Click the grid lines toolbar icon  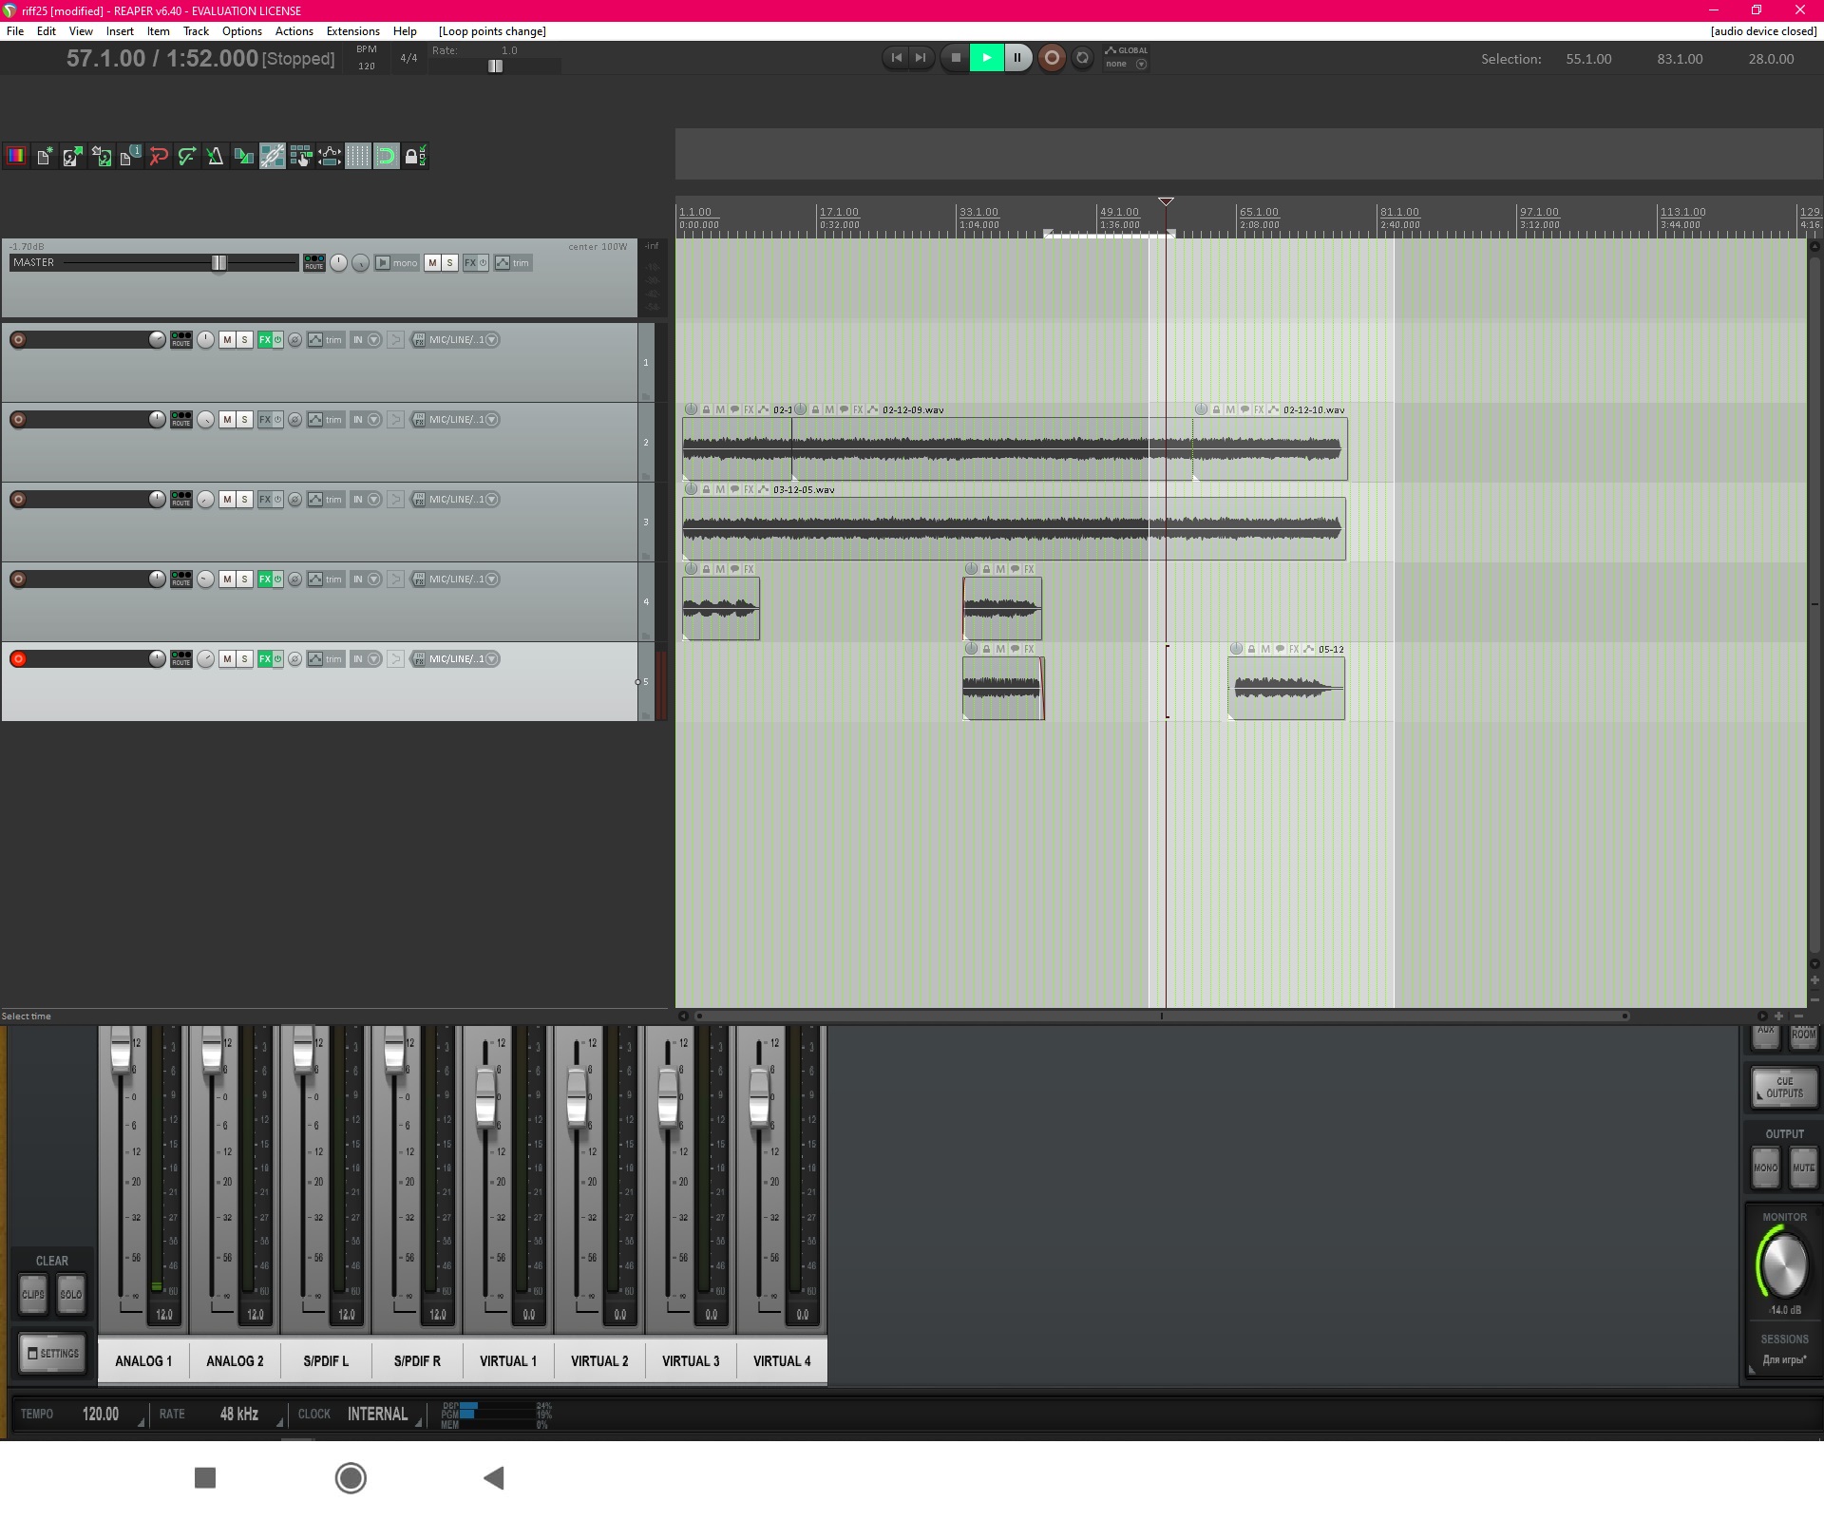tap(358, 157)
